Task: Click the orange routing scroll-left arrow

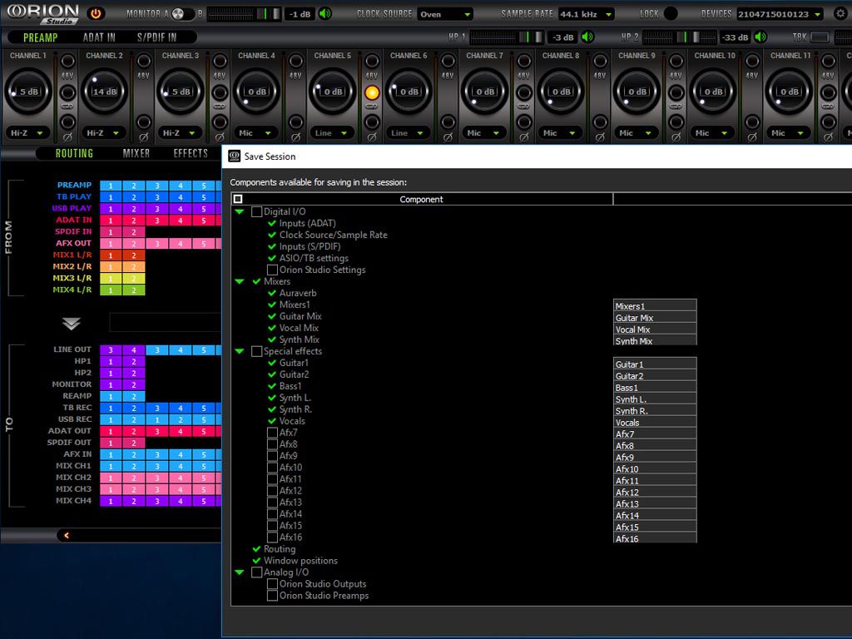Action: 67,535
